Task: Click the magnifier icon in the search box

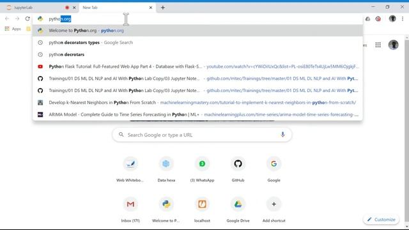Action: pyautogui.click(x=121, y=135)
